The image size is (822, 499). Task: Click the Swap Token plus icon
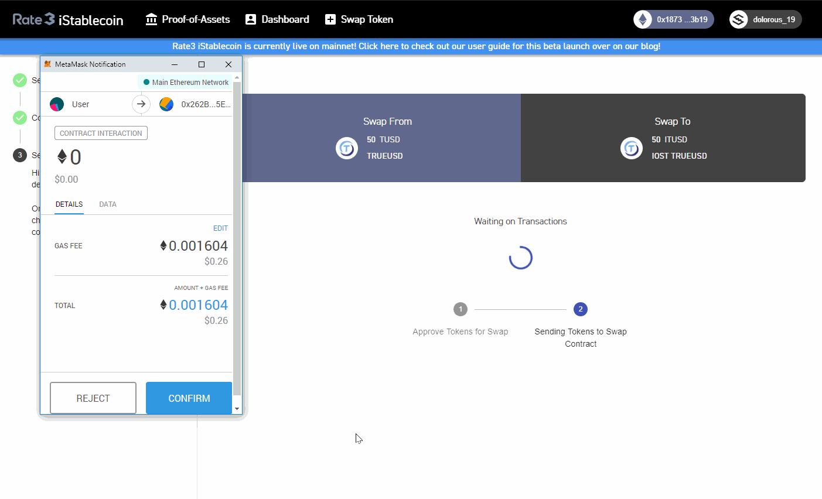point(330,19)
